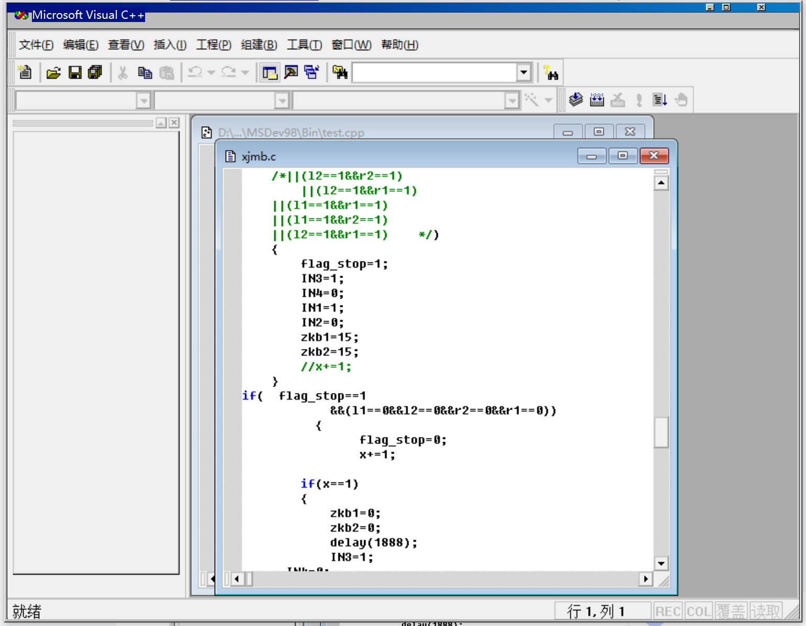Click the Compile icon on the build toolbar

575,99
